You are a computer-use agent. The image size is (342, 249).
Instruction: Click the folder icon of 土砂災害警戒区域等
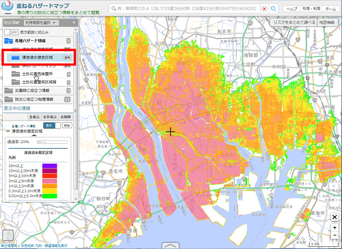point(16,82)
